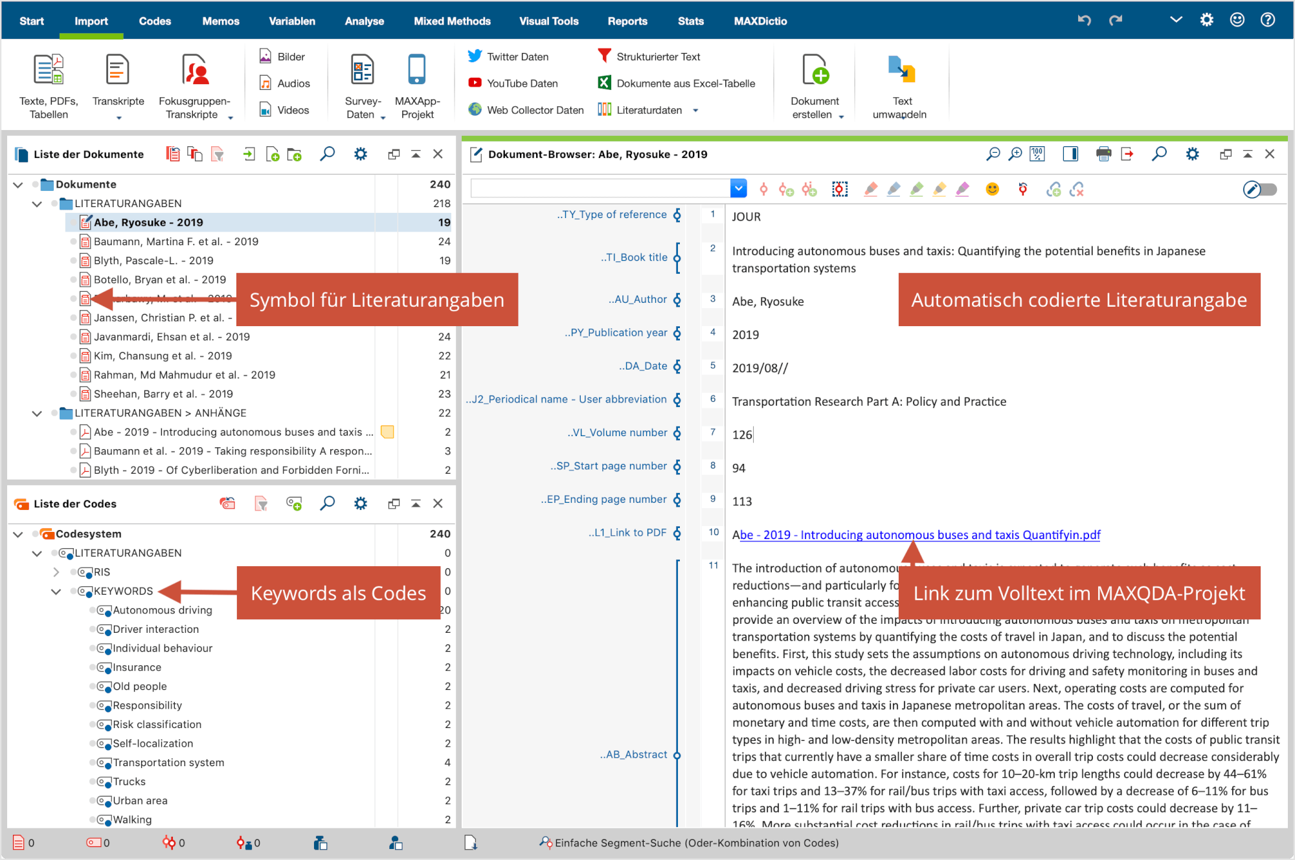Import Twitter Daten
Viewport: 1295px width, 860px height.
pos(508,57)
